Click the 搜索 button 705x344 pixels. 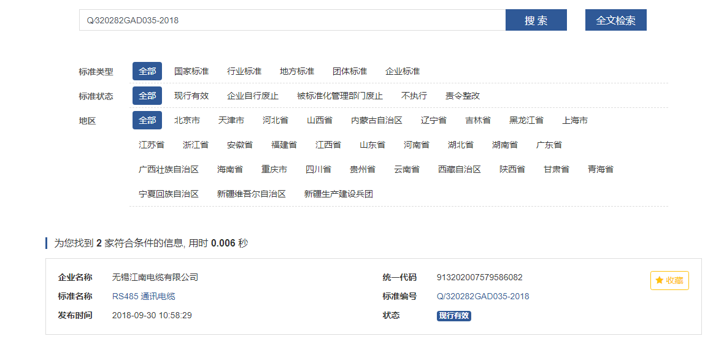point(536,20)
